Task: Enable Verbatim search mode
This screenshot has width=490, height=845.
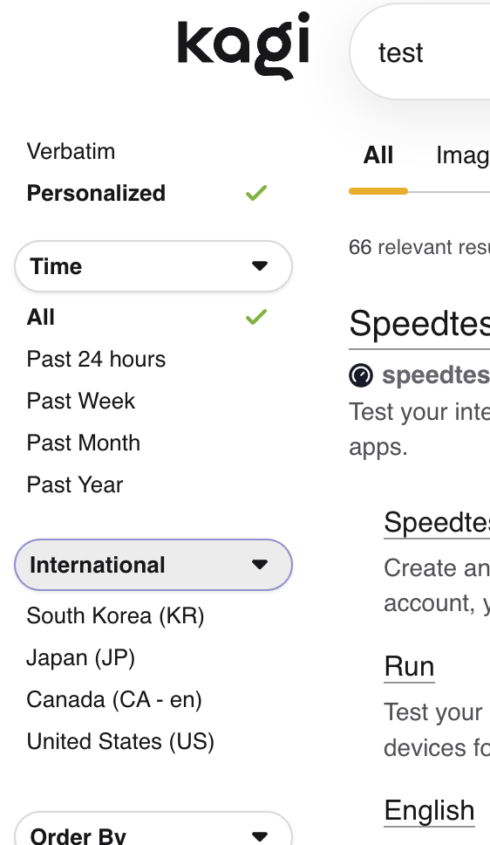Action: click(71, 151)
